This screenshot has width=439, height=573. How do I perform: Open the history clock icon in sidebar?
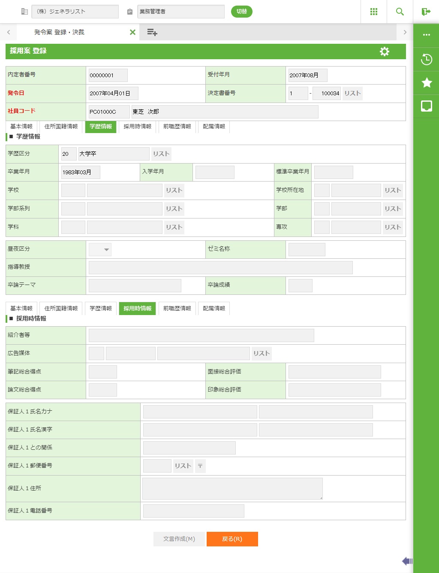[x=426, y=59]
